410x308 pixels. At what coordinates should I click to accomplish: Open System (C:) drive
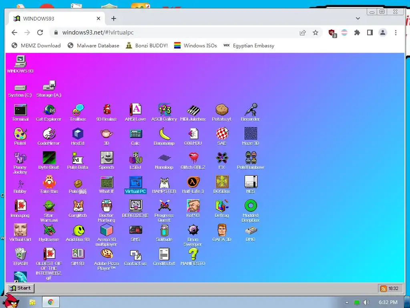(20, 91)
